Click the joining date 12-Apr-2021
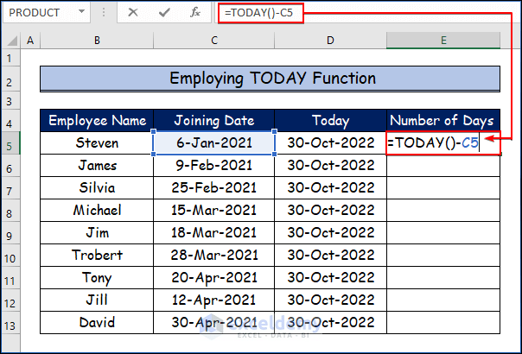The height and width of the screenshot is (354, 522). point(214,300)
